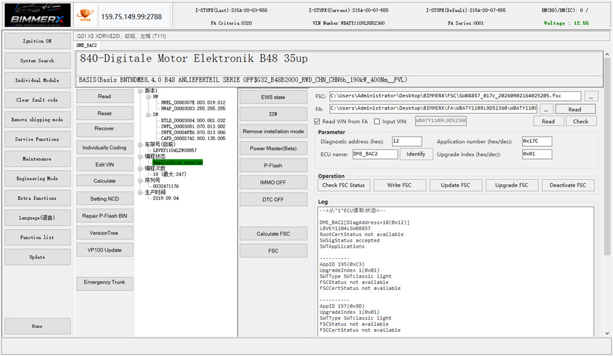613x356 pixels.
Task: Click the P-Flash button
Action: coord(273,165)
